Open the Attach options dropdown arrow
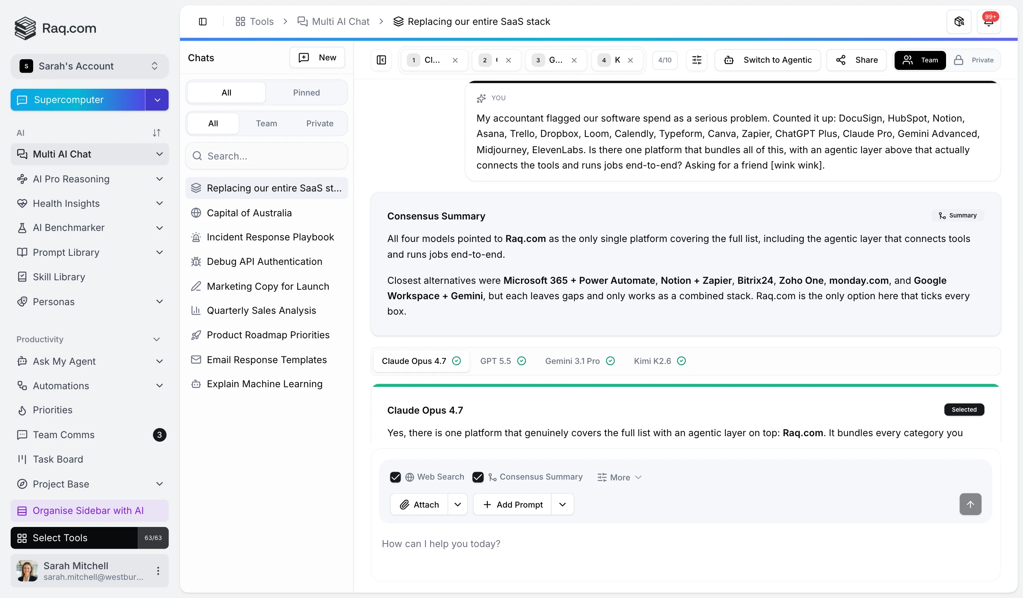The height and width of the screenshot is (598, 1023). pyautogui.click(x=457, y=504)
